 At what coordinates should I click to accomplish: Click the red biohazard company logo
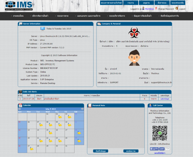tap(134, 33)
